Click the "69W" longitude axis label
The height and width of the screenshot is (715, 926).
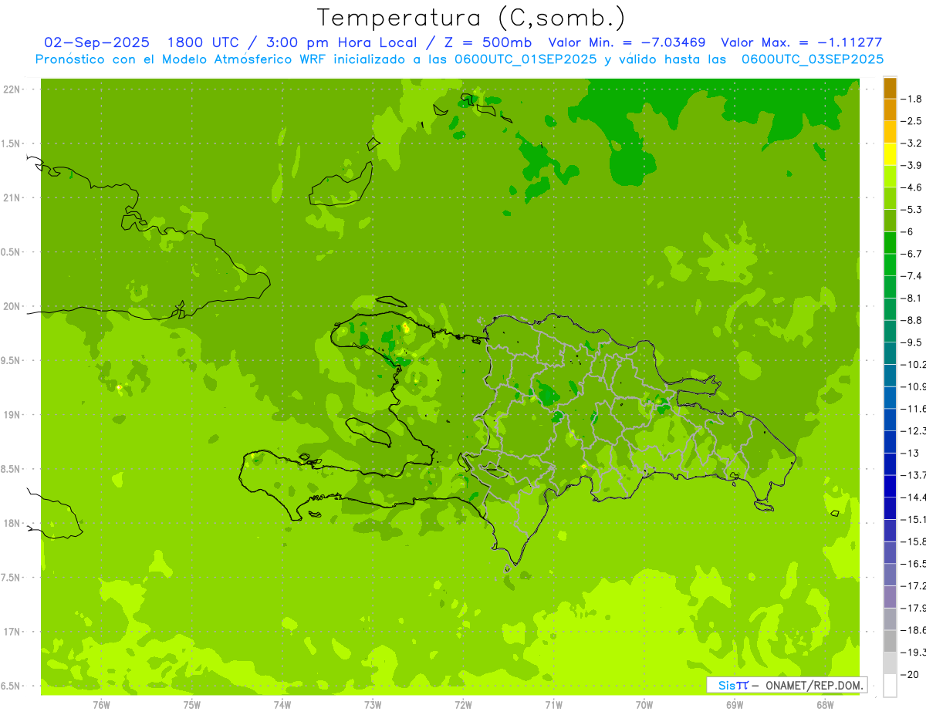pyautogui.click(x=735, y=704)
